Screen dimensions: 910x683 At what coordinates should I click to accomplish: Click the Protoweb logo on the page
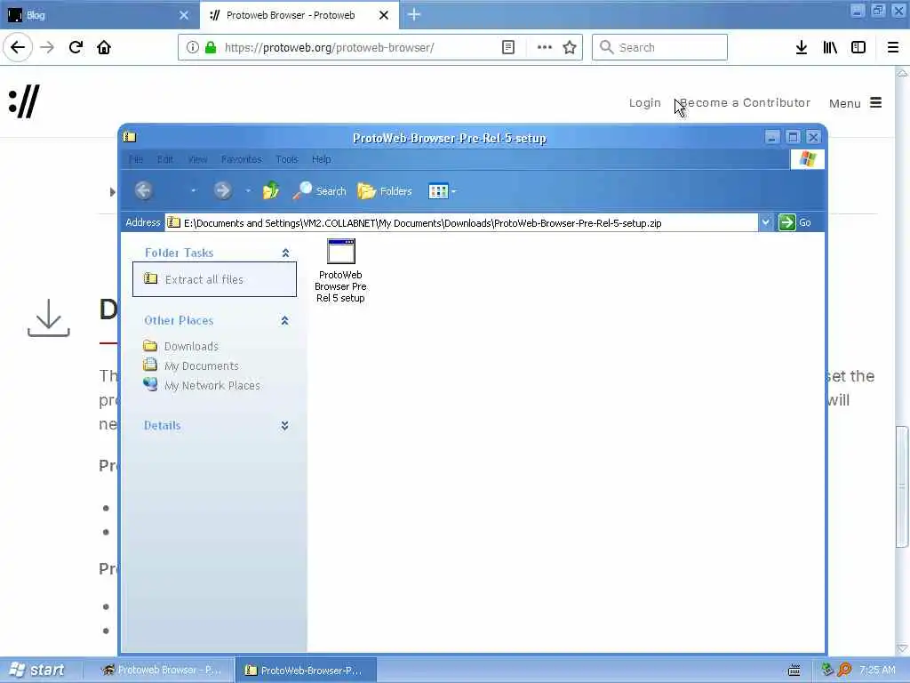tap(24, 101)
